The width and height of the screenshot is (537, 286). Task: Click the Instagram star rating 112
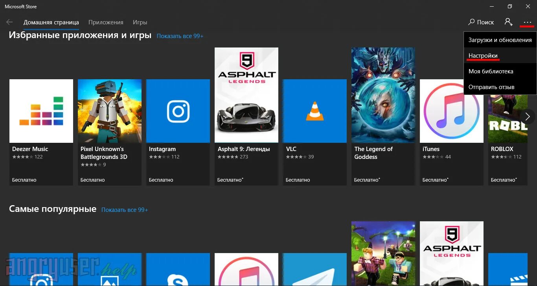(164, 157)
